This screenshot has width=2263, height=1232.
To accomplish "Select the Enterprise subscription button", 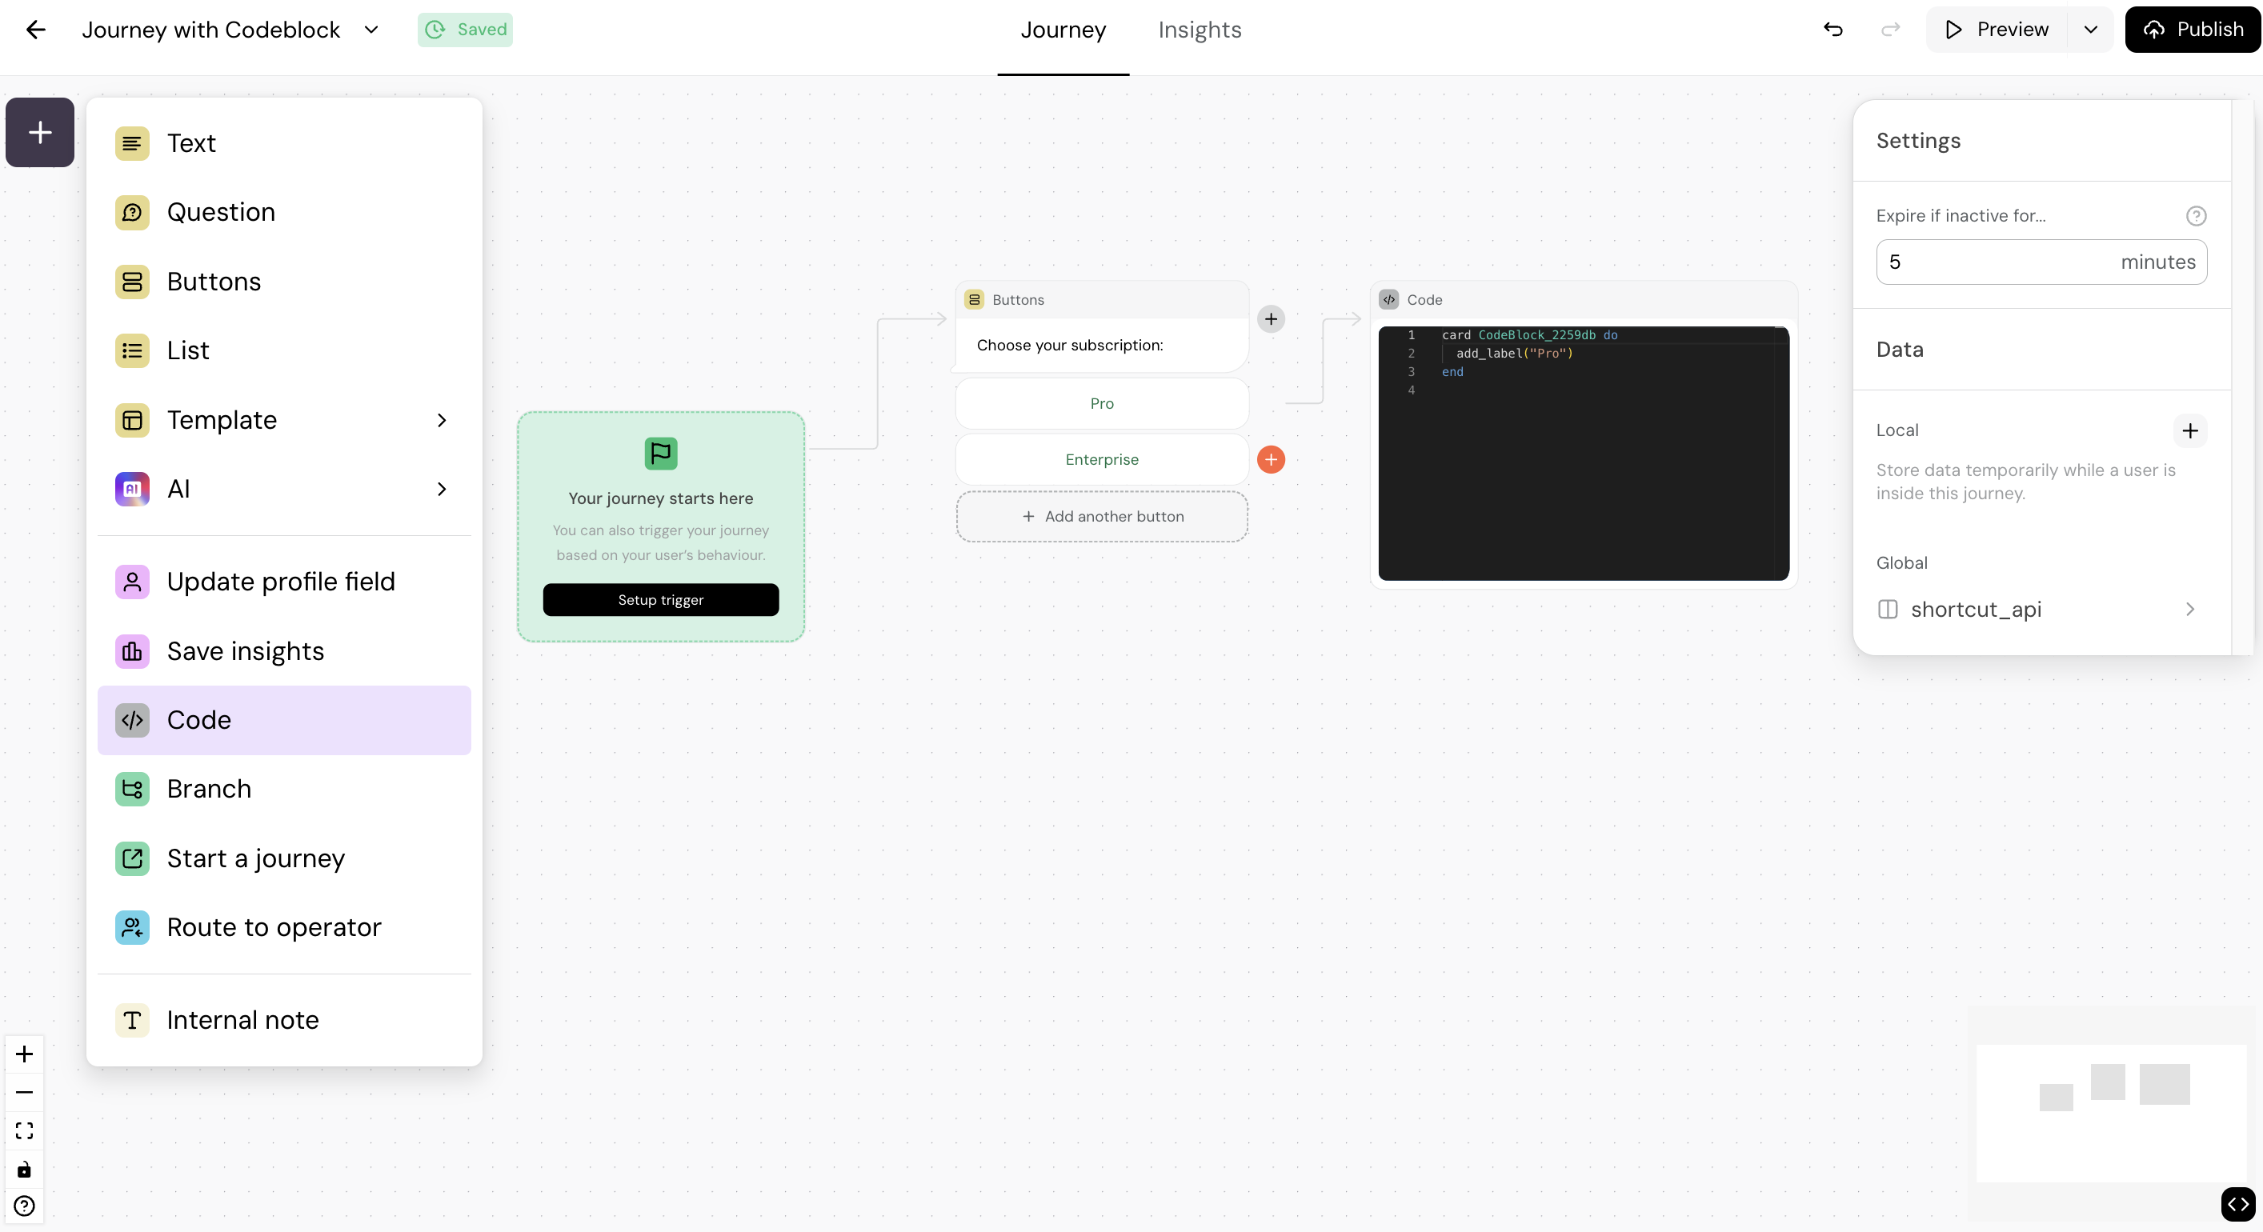I will (x=1102, y=460).
